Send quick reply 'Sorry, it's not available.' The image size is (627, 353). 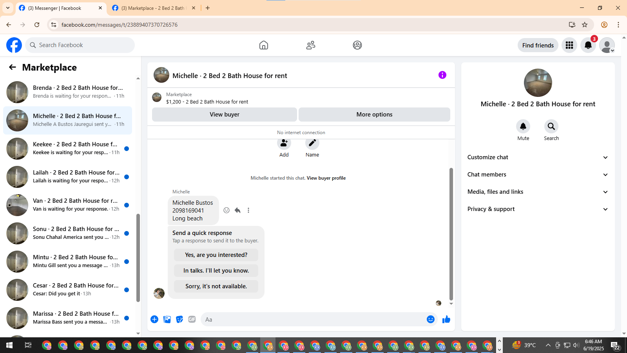216,286
